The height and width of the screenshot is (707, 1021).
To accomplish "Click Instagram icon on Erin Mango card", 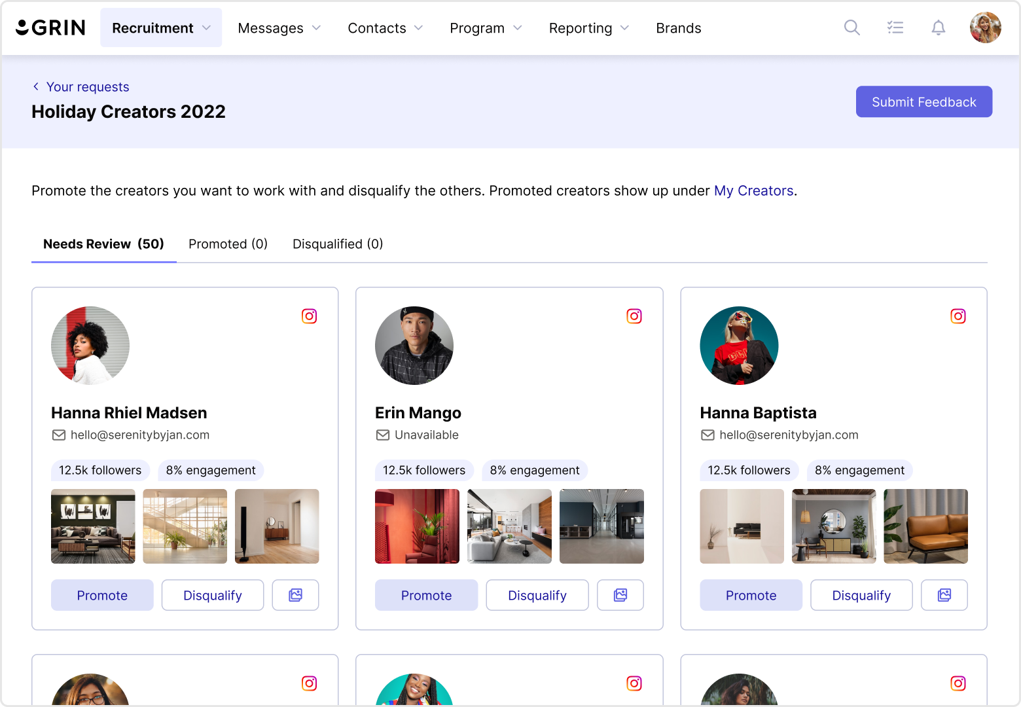I will point(634,316).
